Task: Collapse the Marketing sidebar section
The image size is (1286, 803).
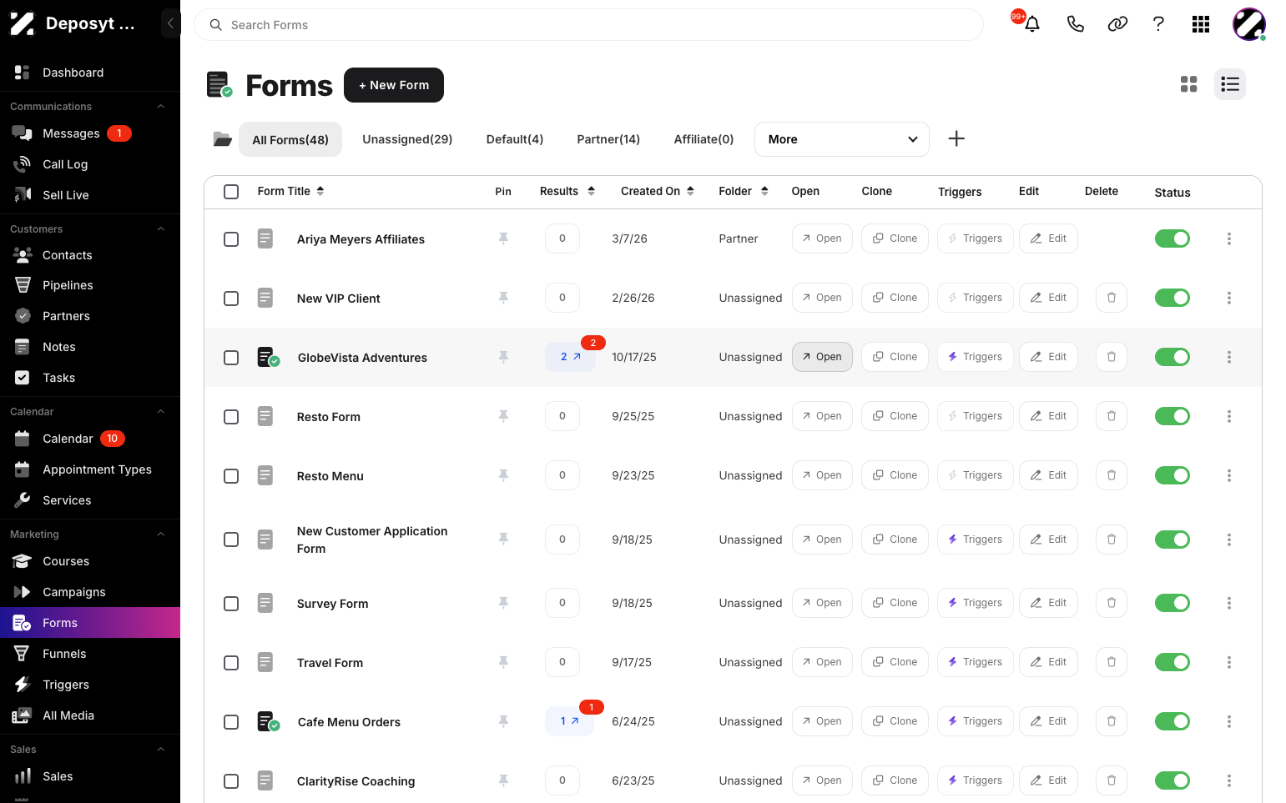Action: coord(161,534)
